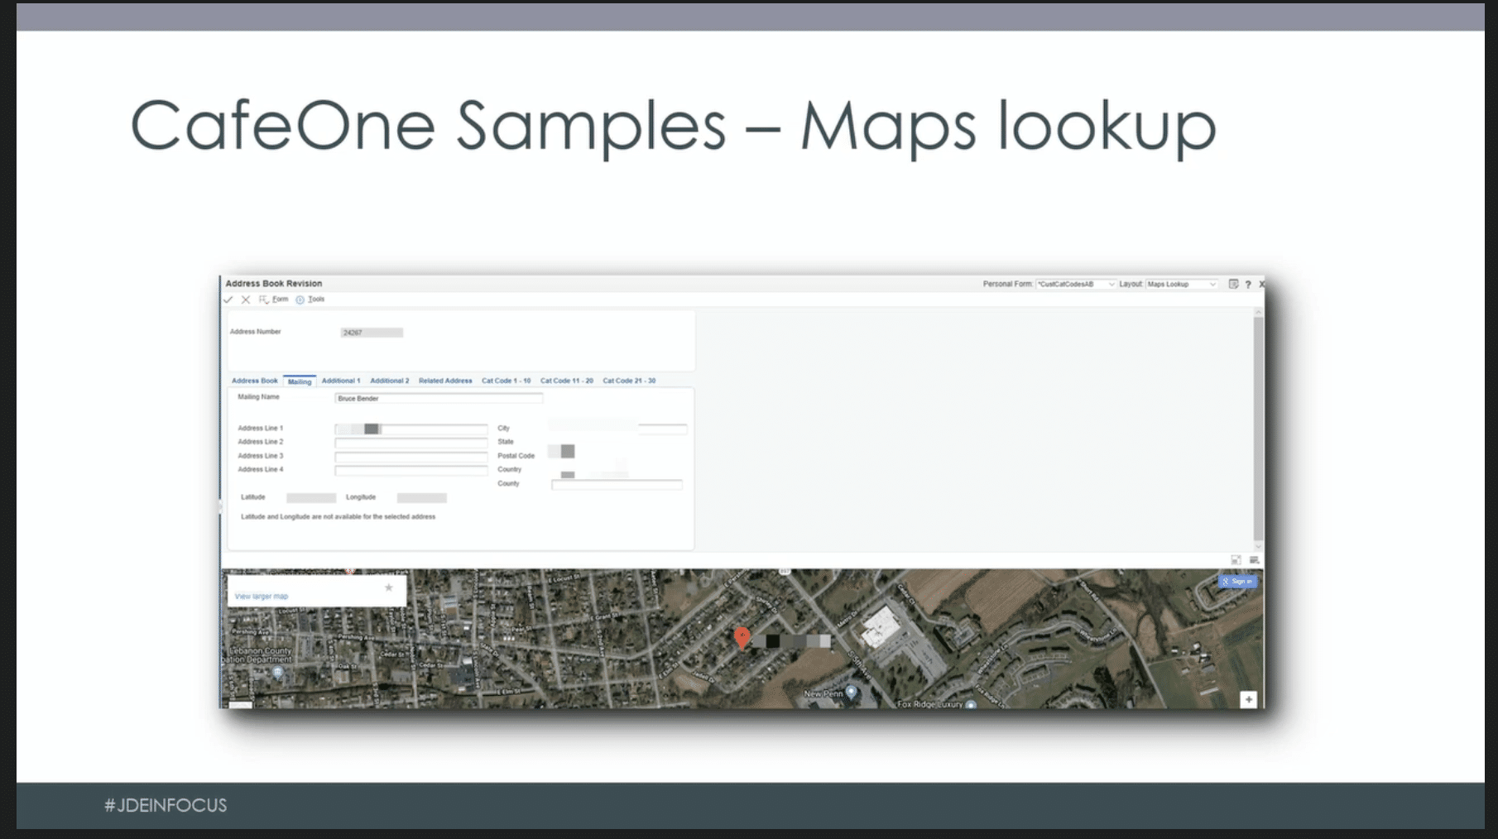Open the Cat Code 1 - 10 tab
Screen dimensions: 1498x839
507,381
